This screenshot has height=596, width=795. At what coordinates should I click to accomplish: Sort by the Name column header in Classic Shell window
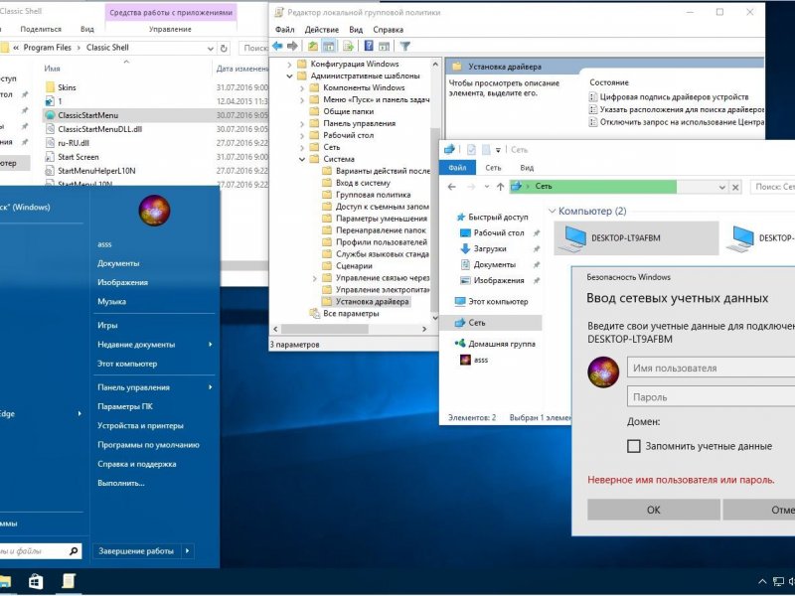(52, 69)
